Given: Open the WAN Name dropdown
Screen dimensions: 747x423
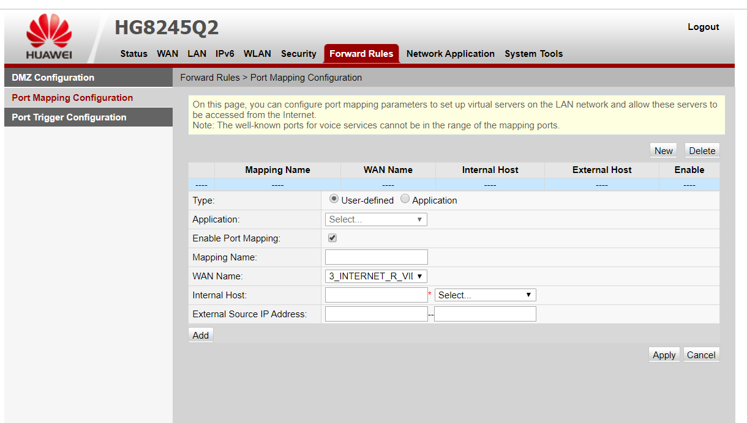Looking at the screenshot, I should [x=376, y=276].
